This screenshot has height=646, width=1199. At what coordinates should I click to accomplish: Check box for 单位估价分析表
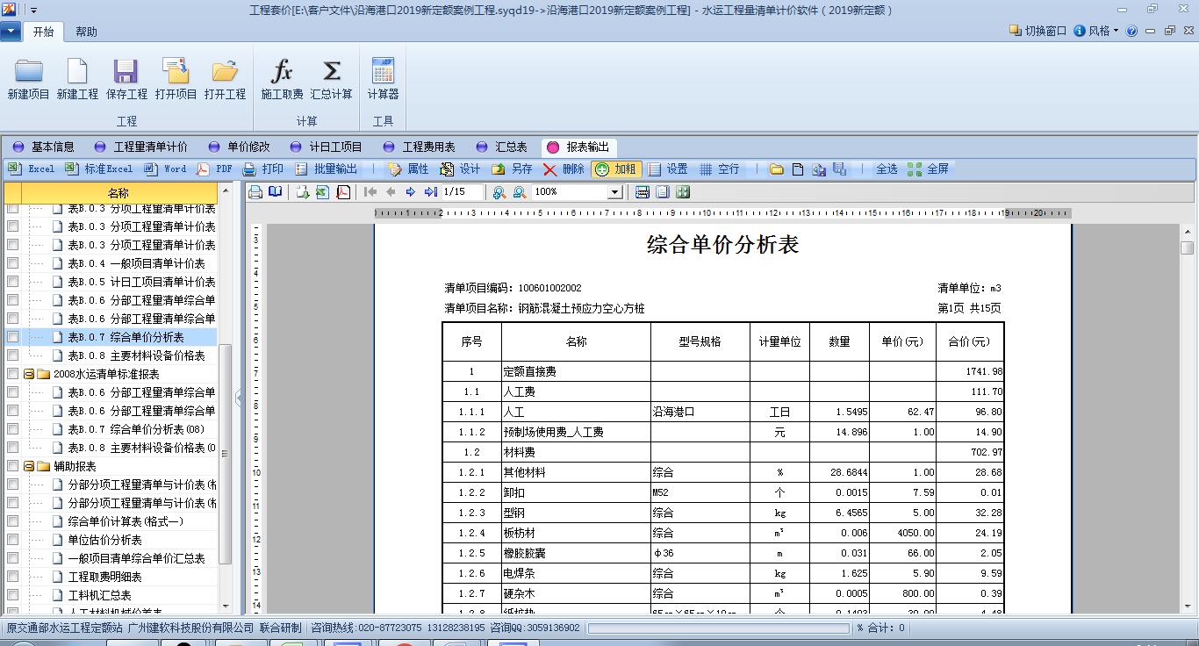click(12, 539)
